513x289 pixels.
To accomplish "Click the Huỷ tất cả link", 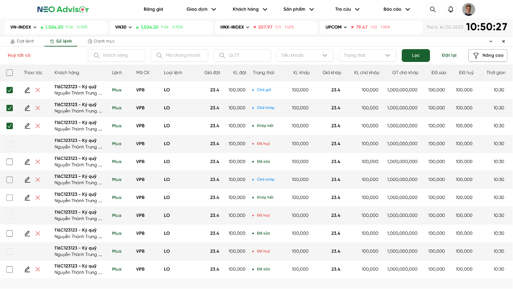I will coord(19,55).
